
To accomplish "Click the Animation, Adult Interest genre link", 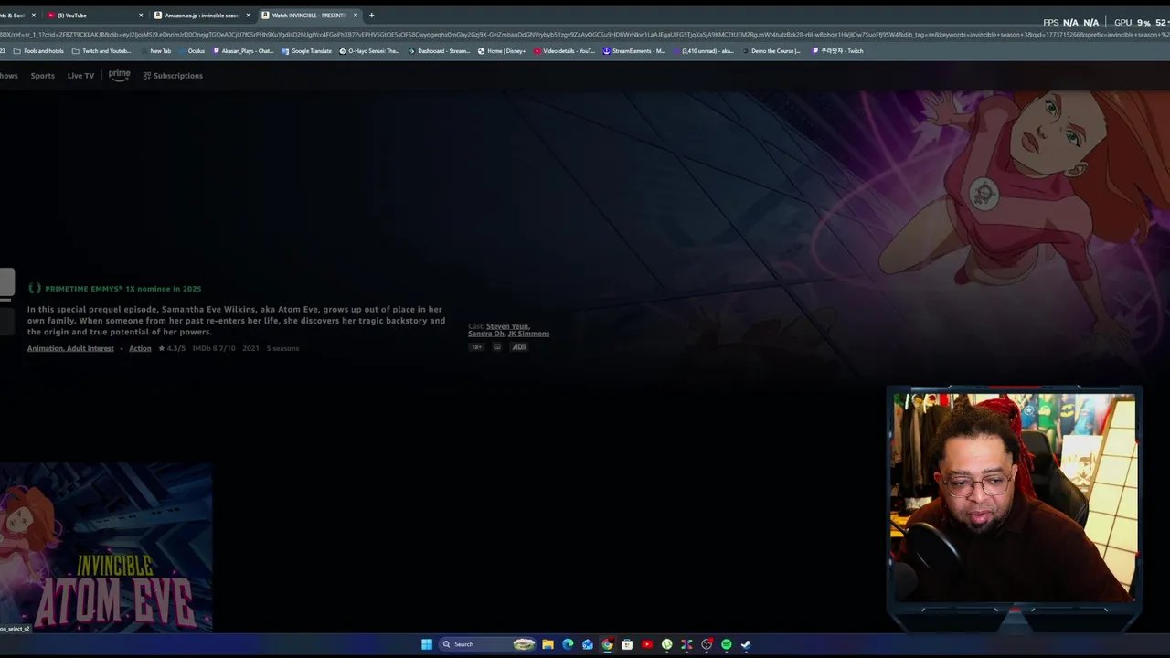I will click(x=70, y=348).
